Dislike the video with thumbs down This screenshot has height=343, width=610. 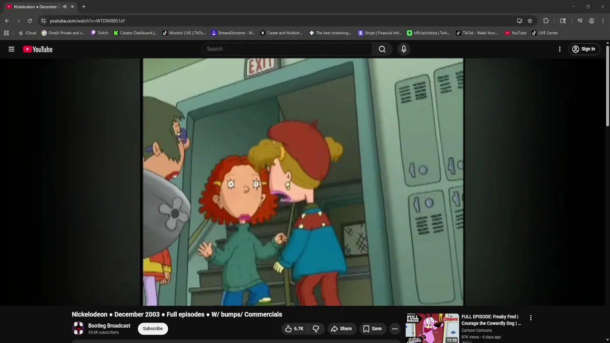click(x=315, y=329)
